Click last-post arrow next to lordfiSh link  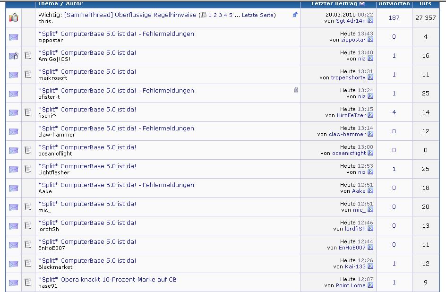(x=370, y=229)
